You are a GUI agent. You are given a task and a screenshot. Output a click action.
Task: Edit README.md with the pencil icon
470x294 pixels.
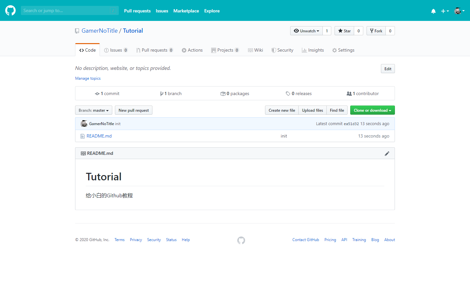[387, 154]
